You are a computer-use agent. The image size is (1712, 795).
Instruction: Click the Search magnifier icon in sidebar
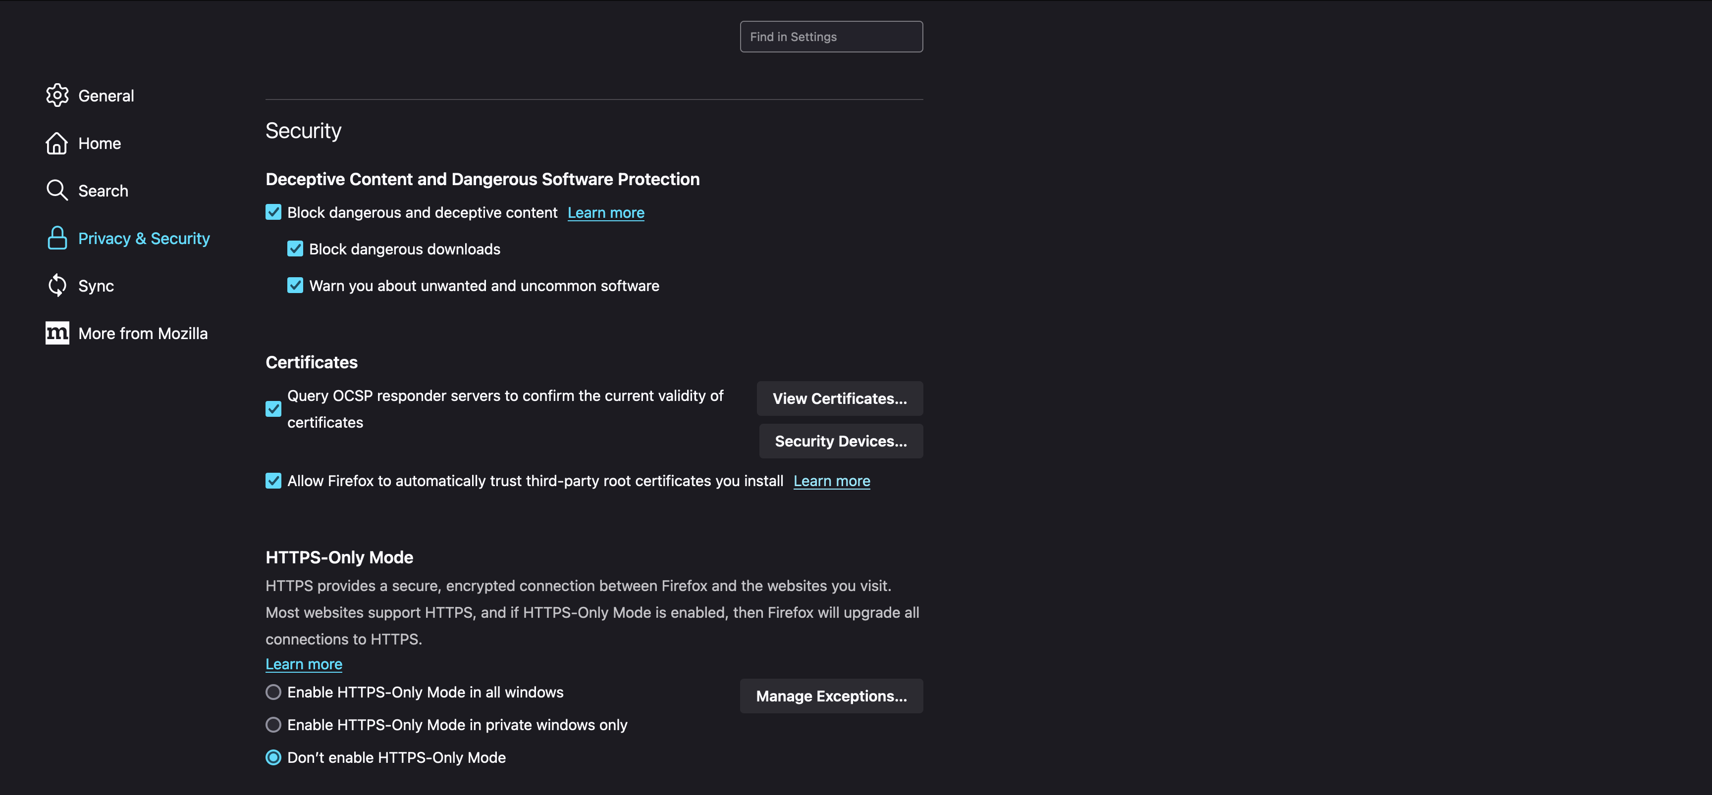[57, 190]
